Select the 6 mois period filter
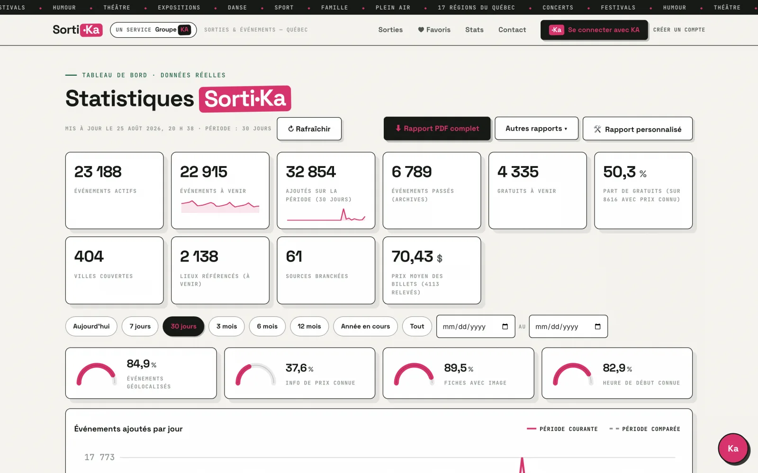Screen dimensions: 758x473 point(267,326)
